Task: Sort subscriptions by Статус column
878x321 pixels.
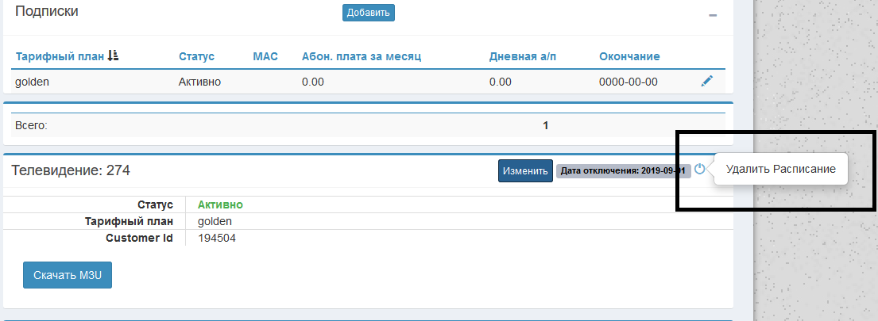Action: pos(197,56)
